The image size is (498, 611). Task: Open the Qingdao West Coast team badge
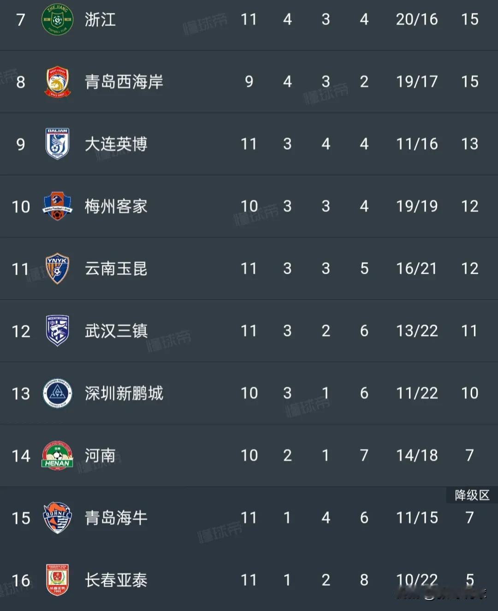(57, 82)
